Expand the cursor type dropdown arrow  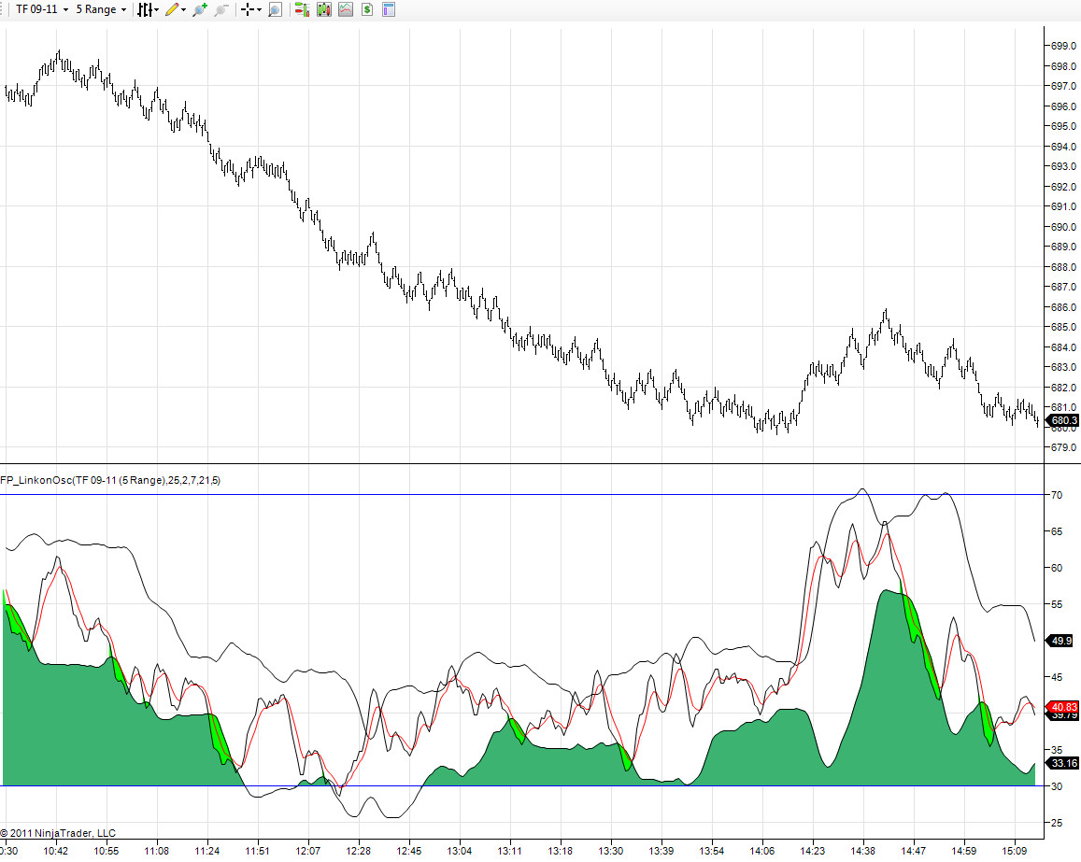259,9
